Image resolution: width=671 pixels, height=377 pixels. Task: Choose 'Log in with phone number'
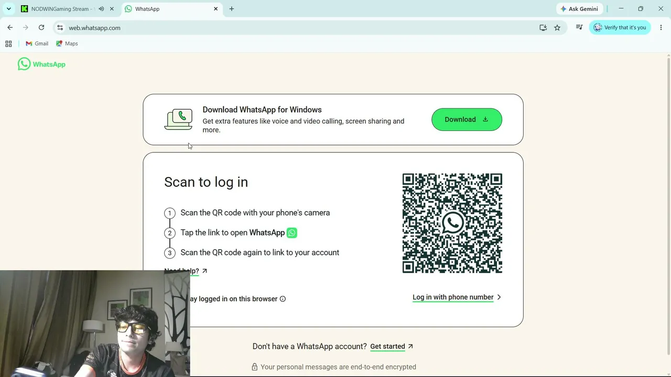click(457, 297)
